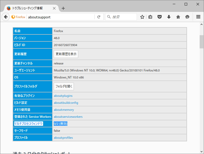204x154 pixels.
Task: Open the Hello chat smiley icon
Action: click(x=187, y=17)
